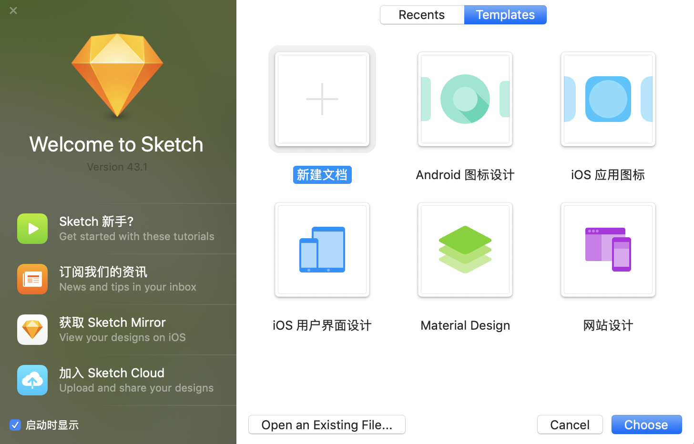Click the green tutorials play icon
The height and width of the screenshot is (444, 694).
coord(32,229)
